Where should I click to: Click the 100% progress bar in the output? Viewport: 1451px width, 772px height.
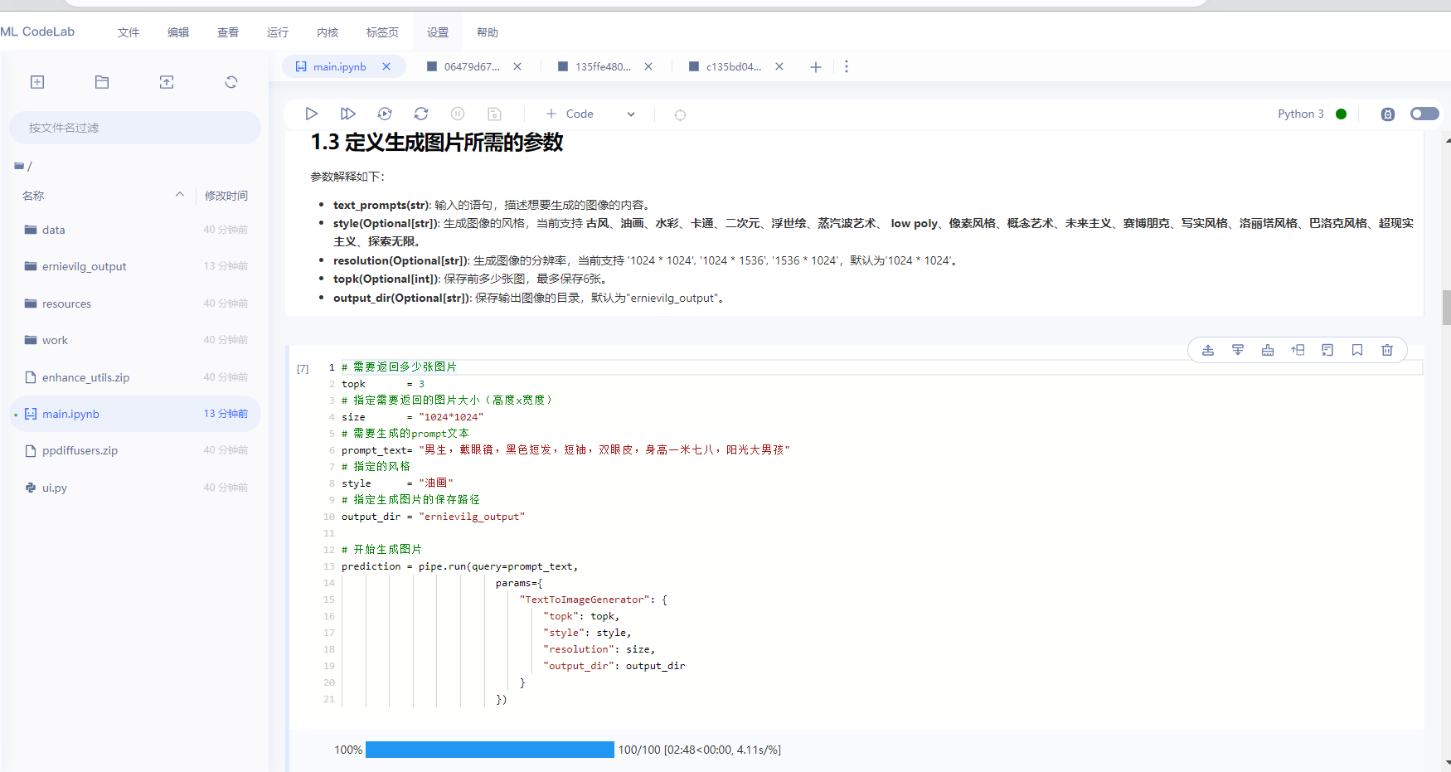(x=489, y=750)
